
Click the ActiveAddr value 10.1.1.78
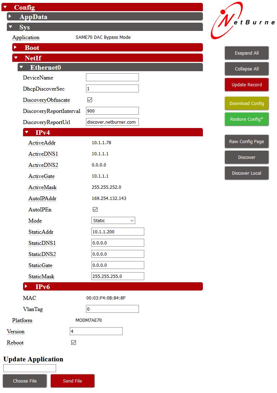tap(101, 143)
